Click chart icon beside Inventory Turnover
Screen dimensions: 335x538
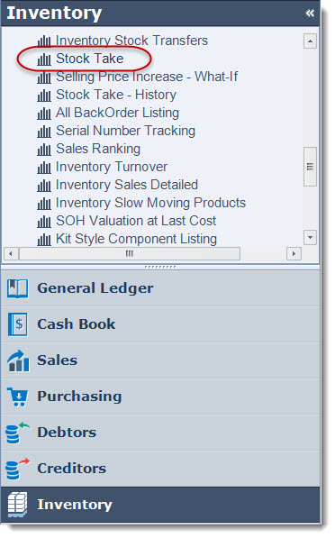click(x=44, y=168)
